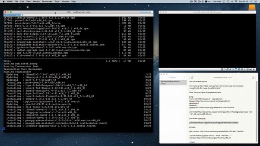Screen dimensions: 260x146
Task: Open the Help menu
Action: tap(73, 2)
